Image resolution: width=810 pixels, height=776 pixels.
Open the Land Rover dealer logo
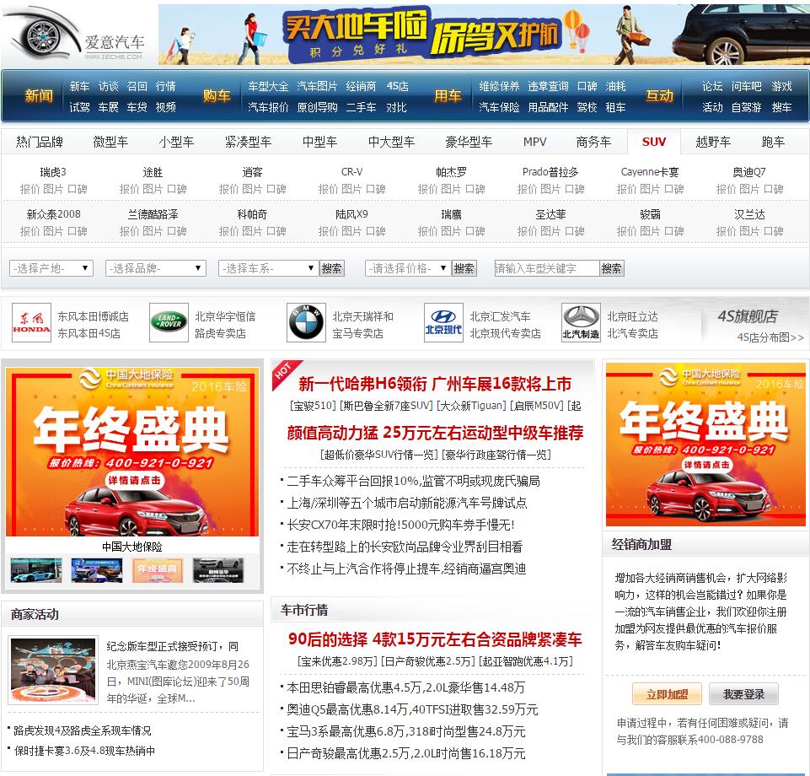[169, 322]
